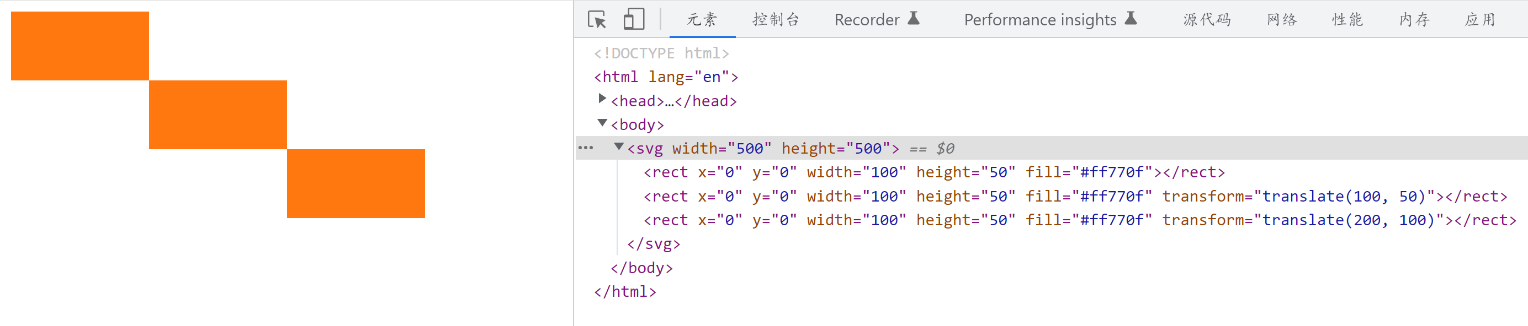The width and height of the screenshot is (1528, 326).
Task: Click the height="500" attribute of svg
Action: (x=836, y=149)
